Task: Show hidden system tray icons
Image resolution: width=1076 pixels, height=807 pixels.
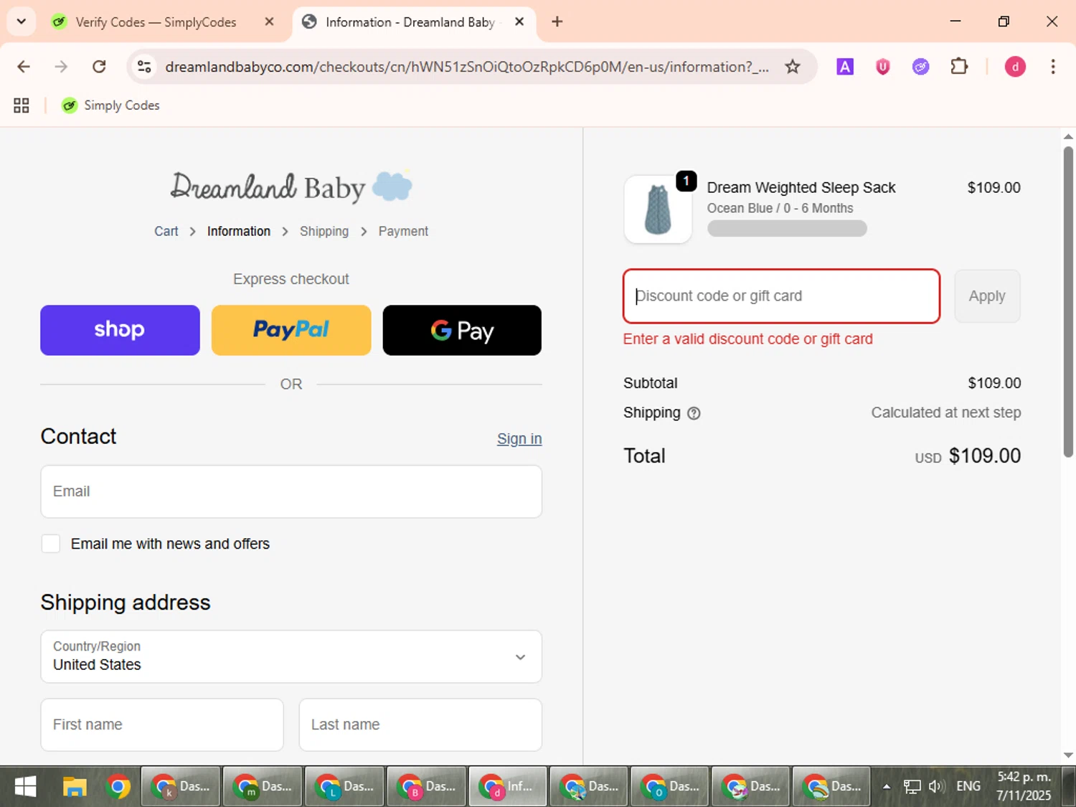Action: click(x=887, y=787)
